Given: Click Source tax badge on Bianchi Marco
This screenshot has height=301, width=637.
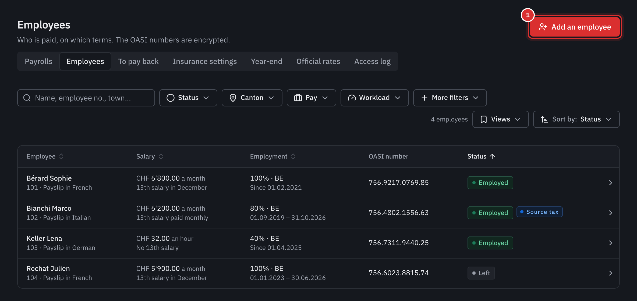Looking at the screenshot, I should click(539, 212).
